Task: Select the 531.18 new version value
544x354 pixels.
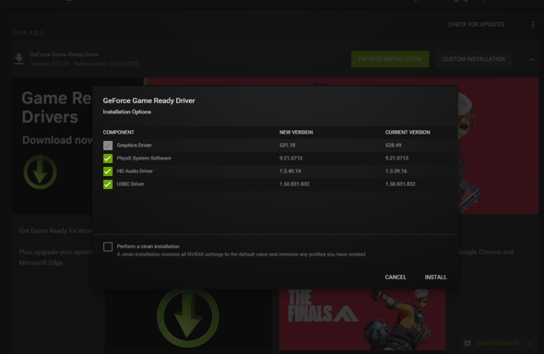Action: pyautogui.click(x=288, y=146)
